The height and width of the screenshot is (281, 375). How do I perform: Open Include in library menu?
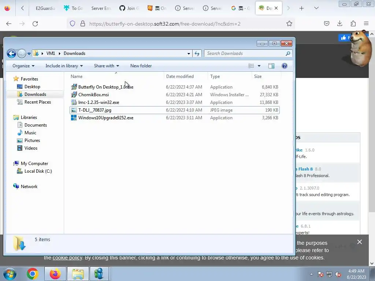pyautogui.click(x=64, y=66)
